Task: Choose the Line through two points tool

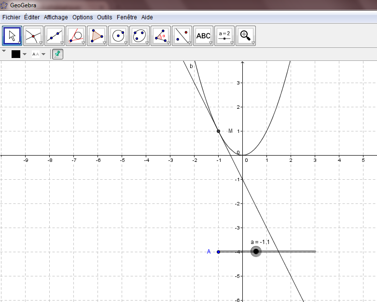Action: [x=55, y=35]
